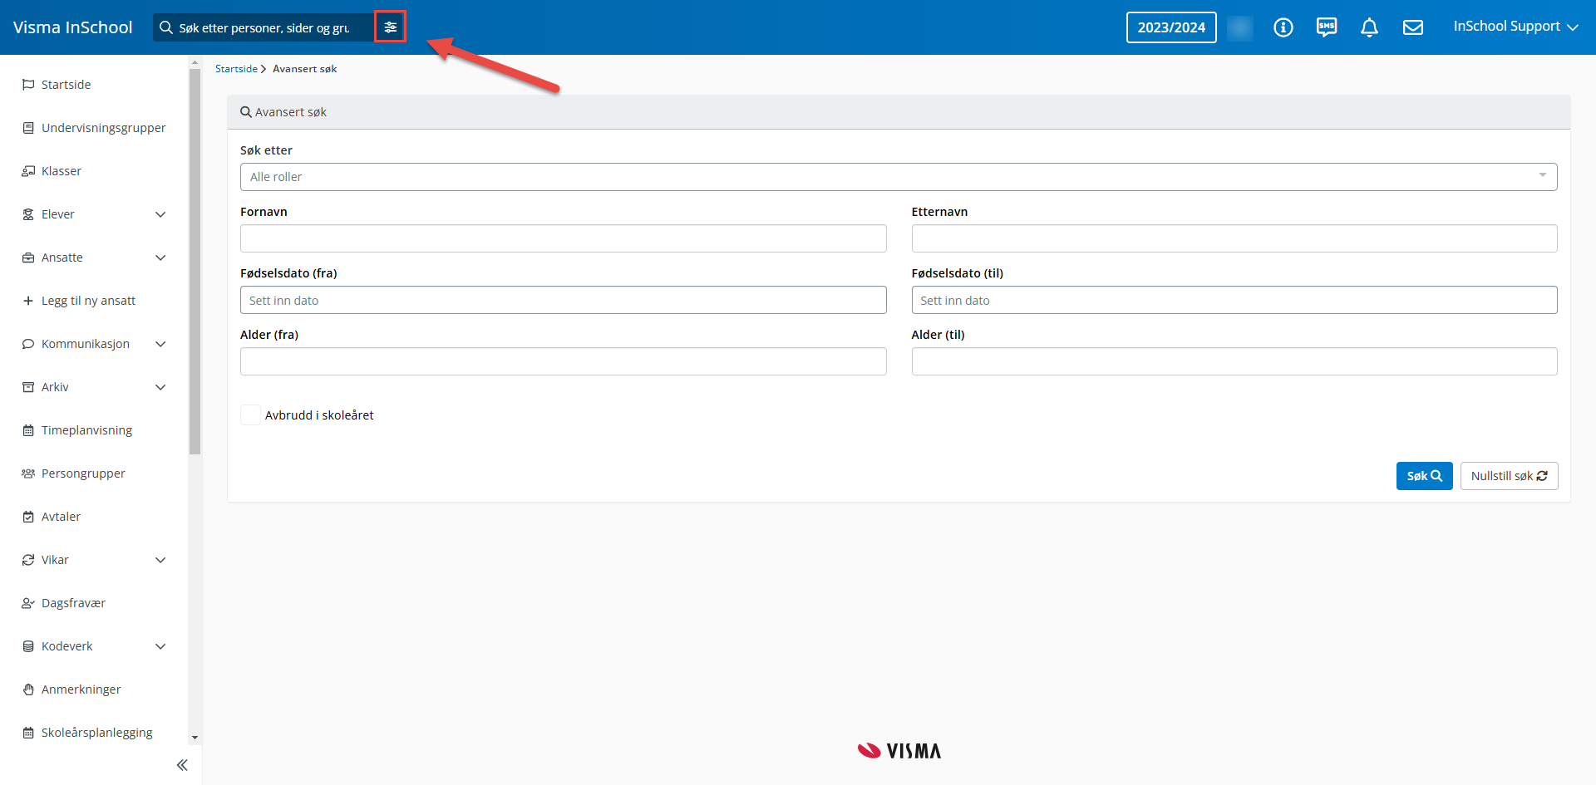The height and width of the screenshot is (785, 1596).
Task: Click the magnifier icon in search bar
Action: coord(166,27)
